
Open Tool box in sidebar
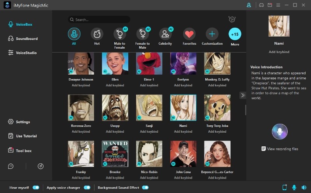pyautogui.click(x=20, y=151)
